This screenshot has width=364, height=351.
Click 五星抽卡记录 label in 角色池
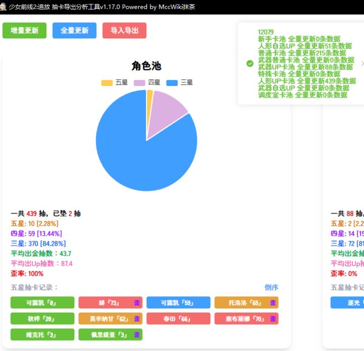tap(34, 287)
